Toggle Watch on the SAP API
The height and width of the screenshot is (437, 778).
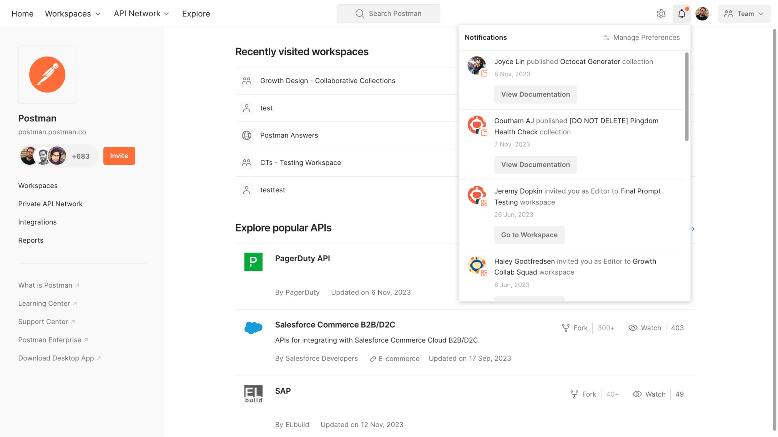tap(649, 394)
